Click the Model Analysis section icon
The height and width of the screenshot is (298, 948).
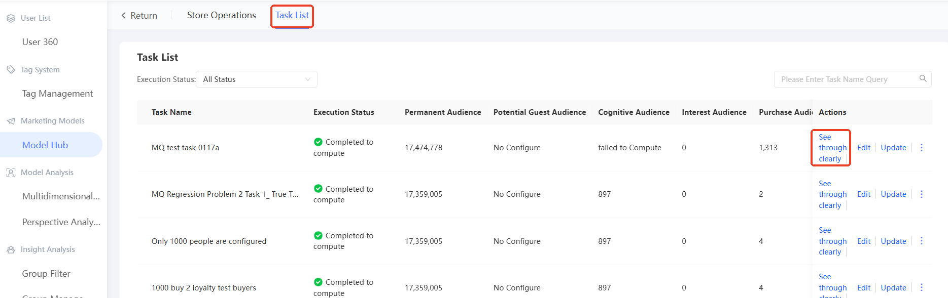[x=11, y=173]
